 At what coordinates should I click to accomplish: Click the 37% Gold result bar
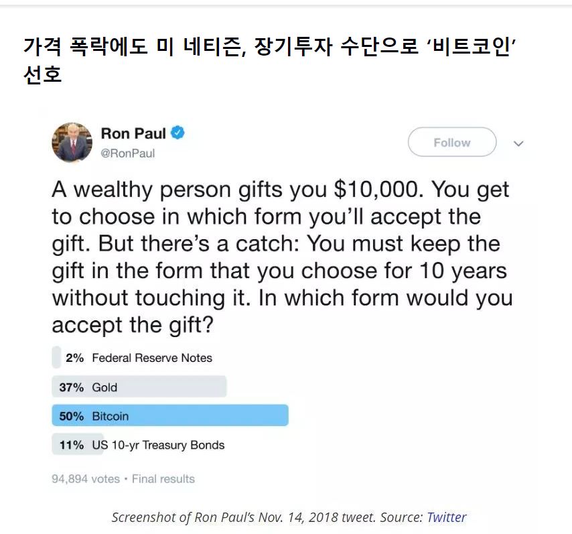(139, 386)
